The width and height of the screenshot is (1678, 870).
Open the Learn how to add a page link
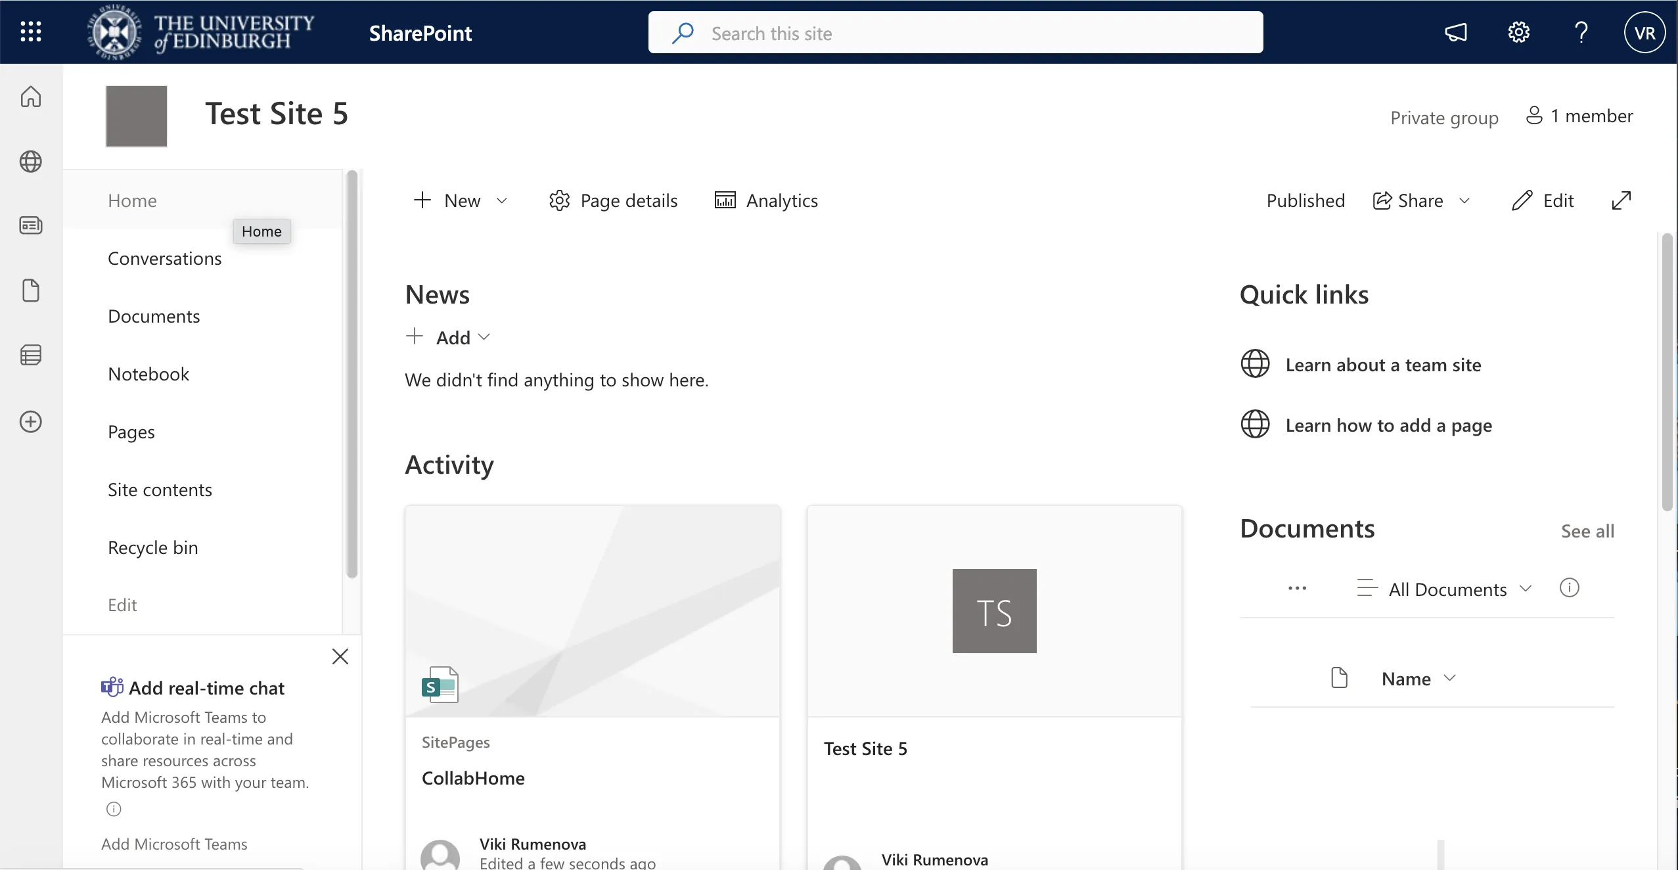tap(1389, 426)
